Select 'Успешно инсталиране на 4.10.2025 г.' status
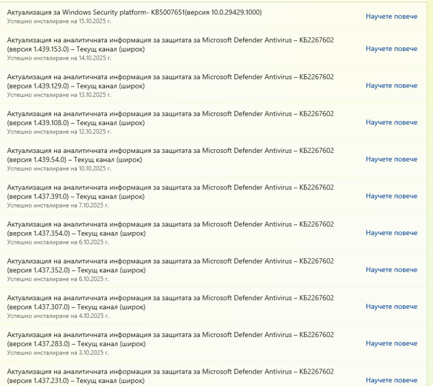 58,316
